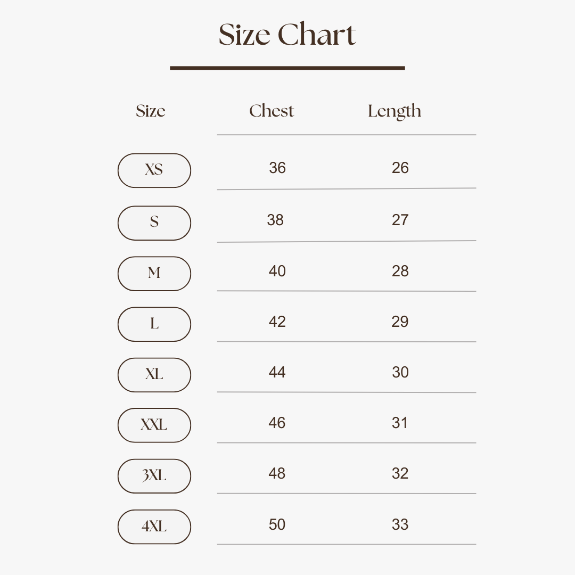Click the XXL length value 31
This screenshot has width=575, height=575.
click(400, 423)
